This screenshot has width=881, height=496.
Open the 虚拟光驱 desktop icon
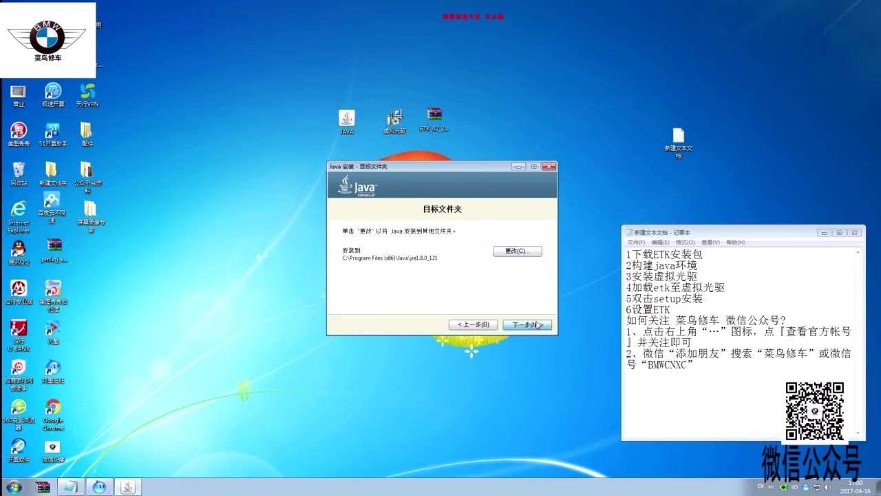pos(394,121)
